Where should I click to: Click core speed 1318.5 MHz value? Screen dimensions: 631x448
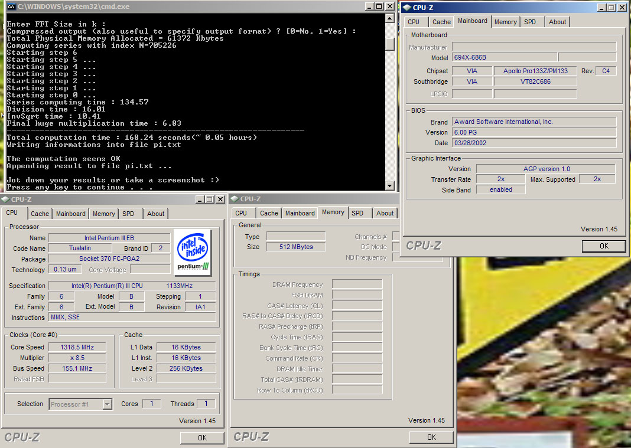click(77, 347)
